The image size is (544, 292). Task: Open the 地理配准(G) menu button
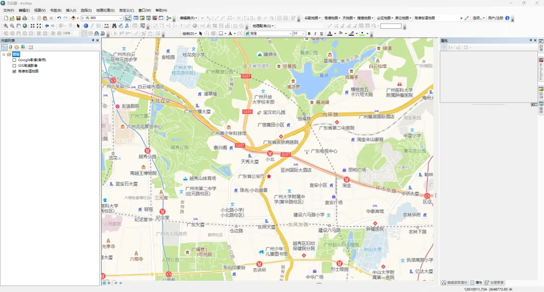pyautogui.click(x=263, y=26)
